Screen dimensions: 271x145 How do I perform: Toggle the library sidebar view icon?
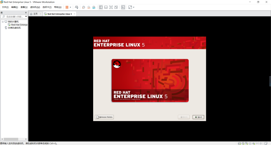pos(101,7)
